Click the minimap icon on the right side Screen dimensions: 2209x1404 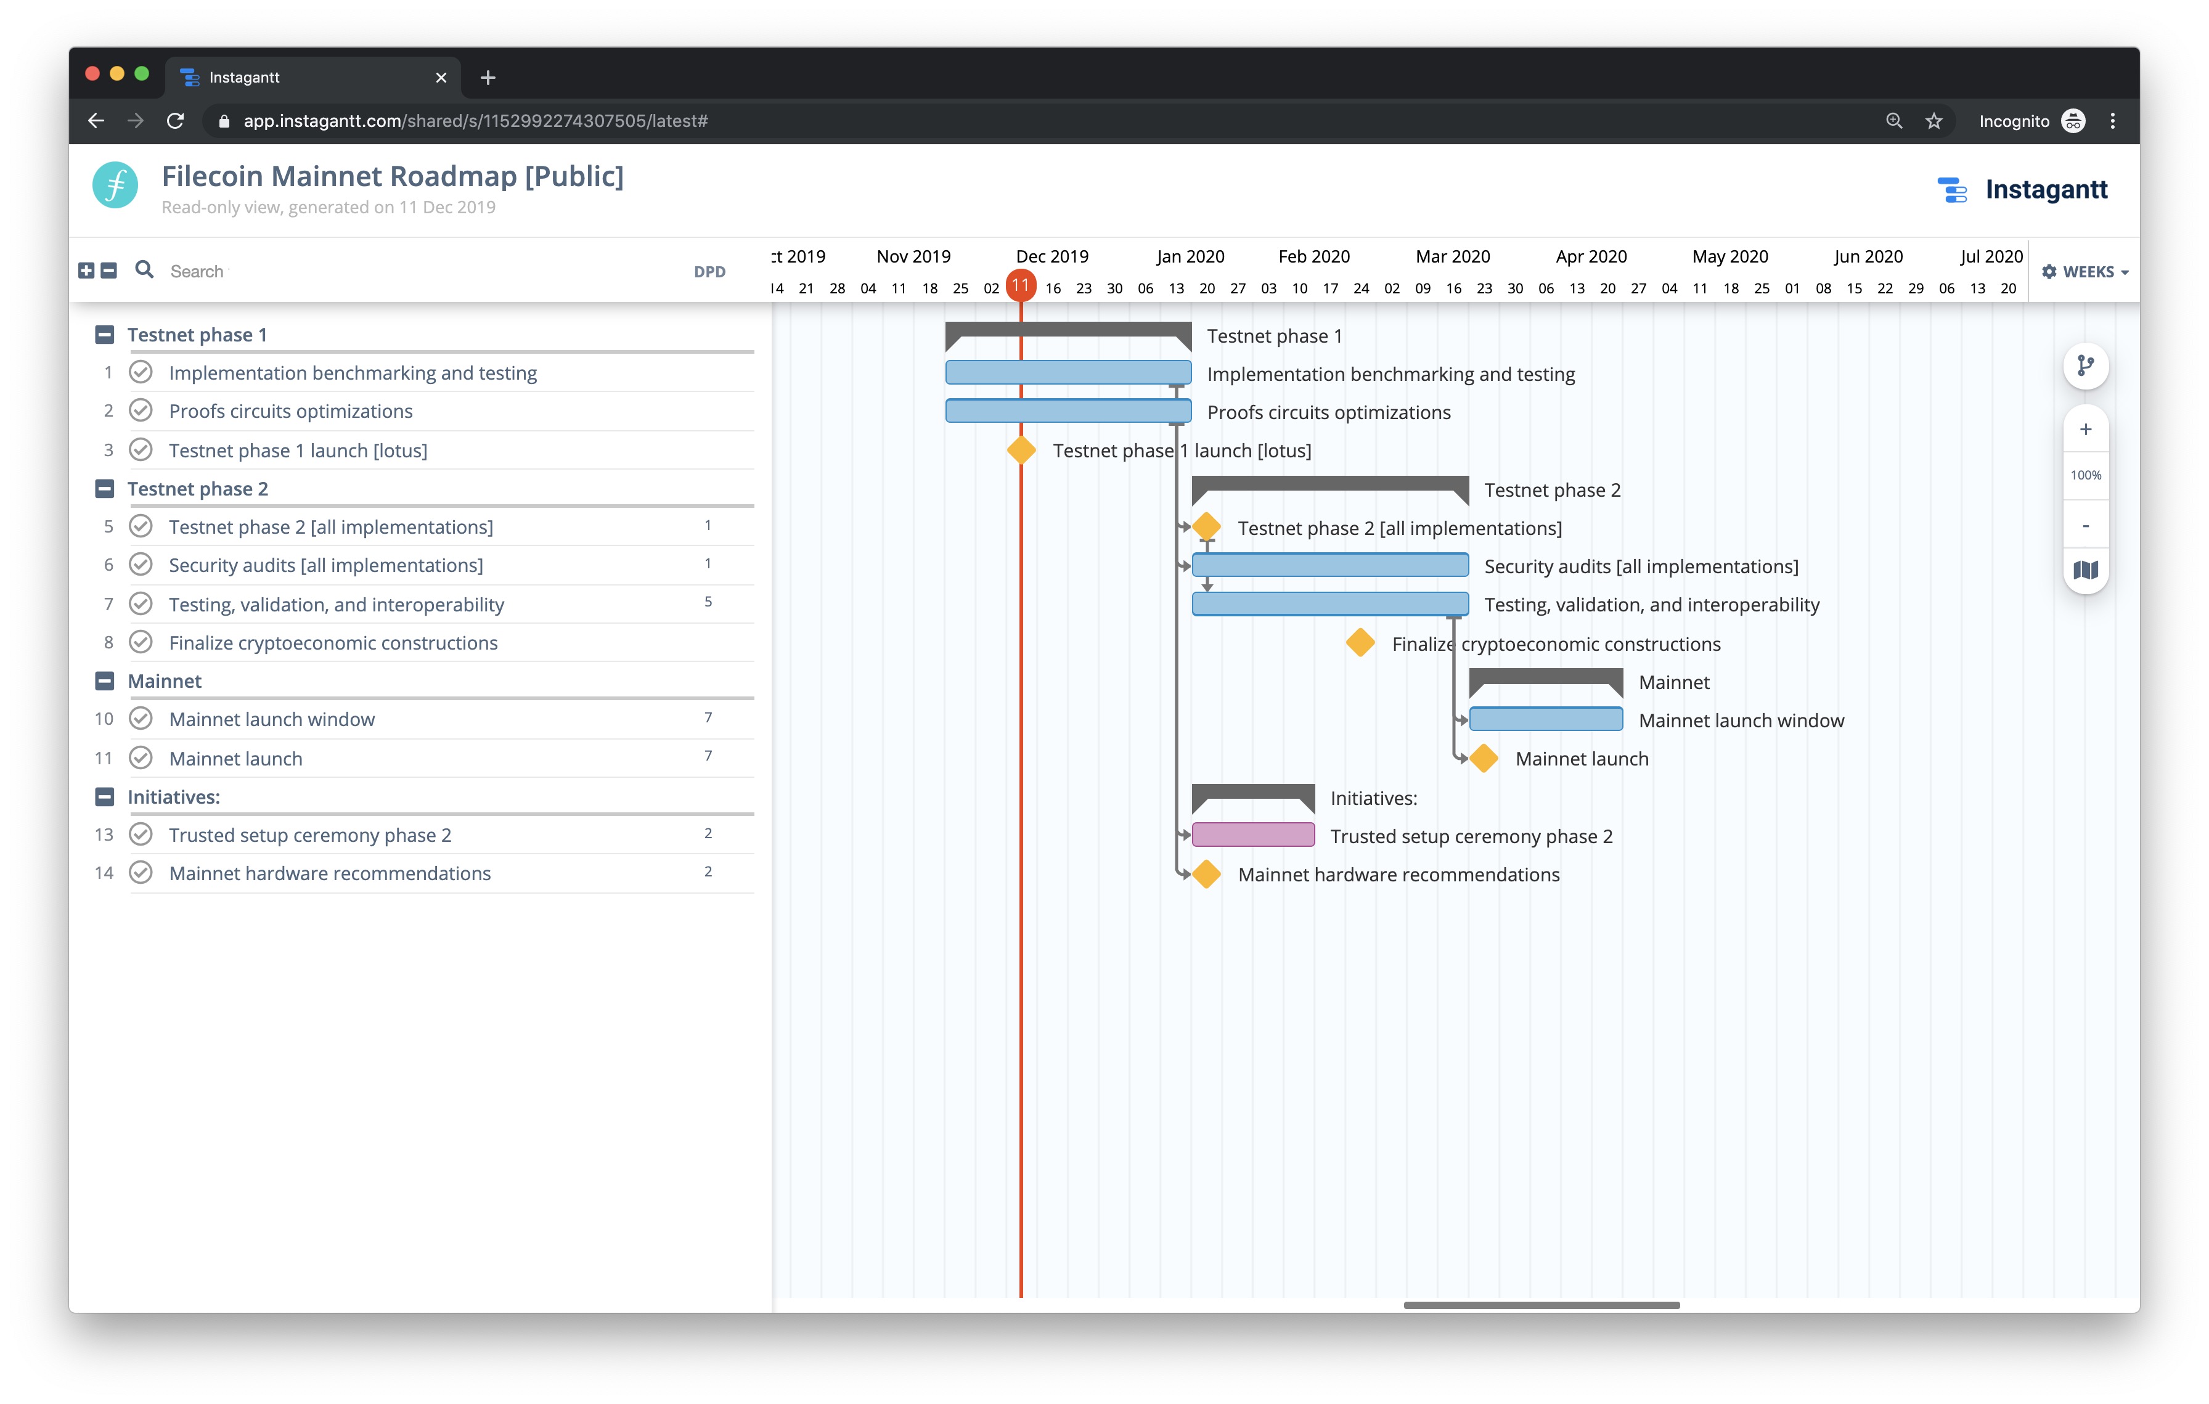pyautogui.click(x=2085, y=570)
